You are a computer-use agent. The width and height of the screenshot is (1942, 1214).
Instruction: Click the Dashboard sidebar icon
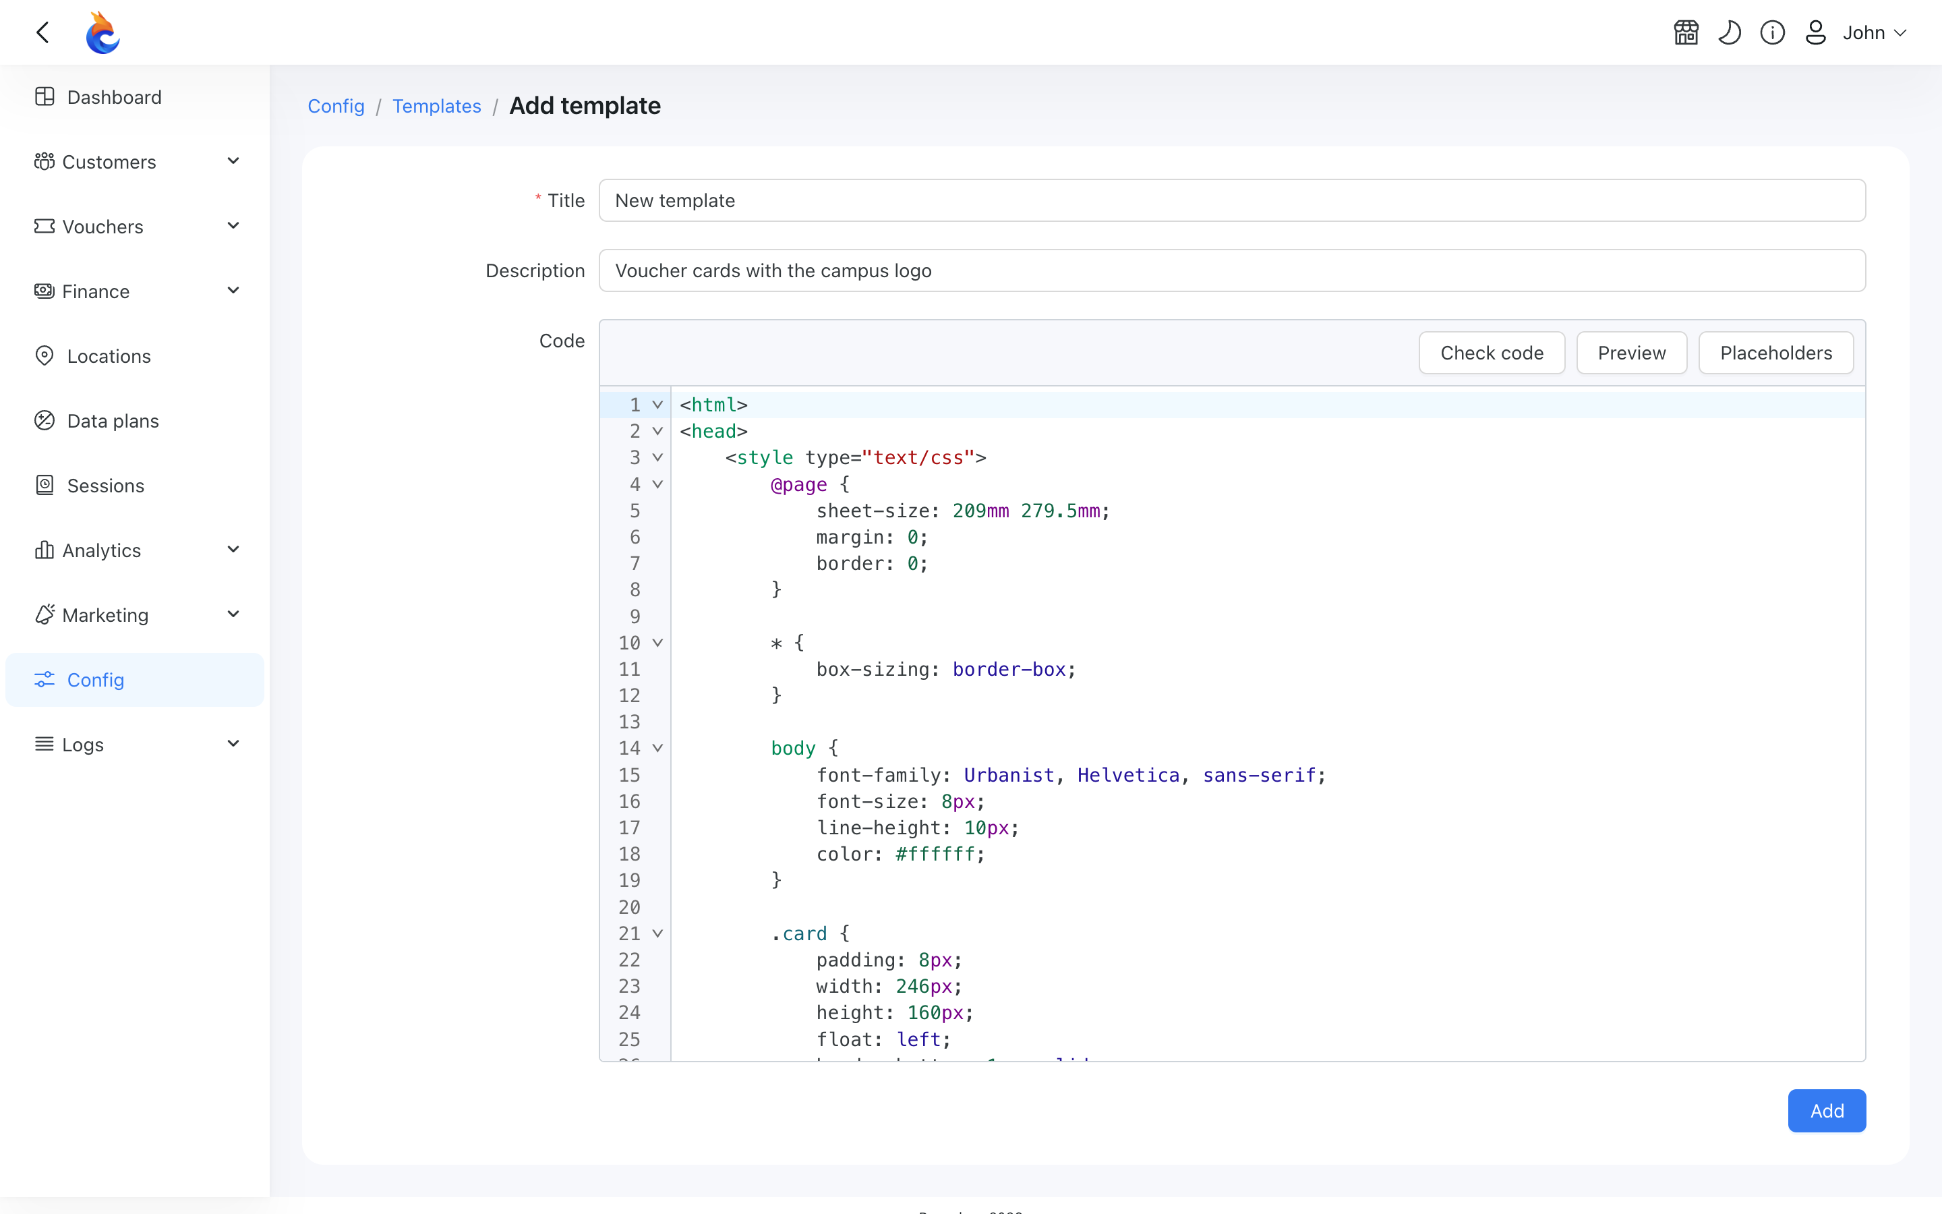tap(45, 97)
